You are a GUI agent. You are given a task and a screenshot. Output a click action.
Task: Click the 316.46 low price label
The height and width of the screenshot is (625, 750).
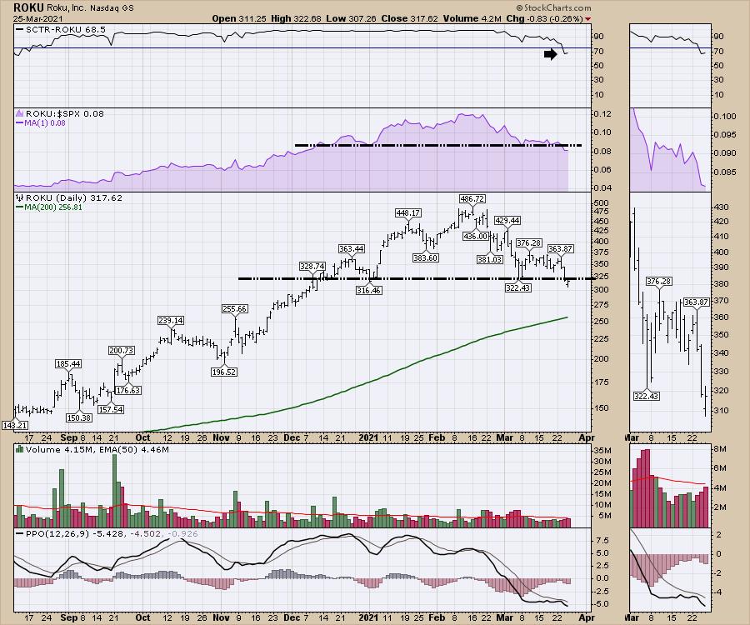pyautogui.click(x=369, y=290)
